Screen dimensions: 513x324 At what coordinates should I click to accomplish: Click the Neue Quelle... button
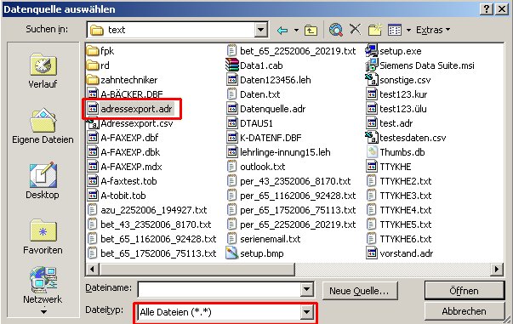coord(360,290)
